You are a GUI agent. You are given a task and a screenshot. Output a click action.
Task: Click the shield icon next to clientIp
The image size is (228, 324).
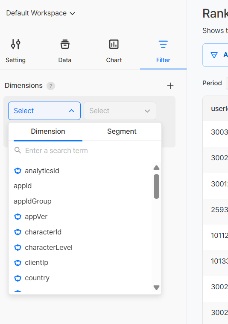tap(18, 263)
